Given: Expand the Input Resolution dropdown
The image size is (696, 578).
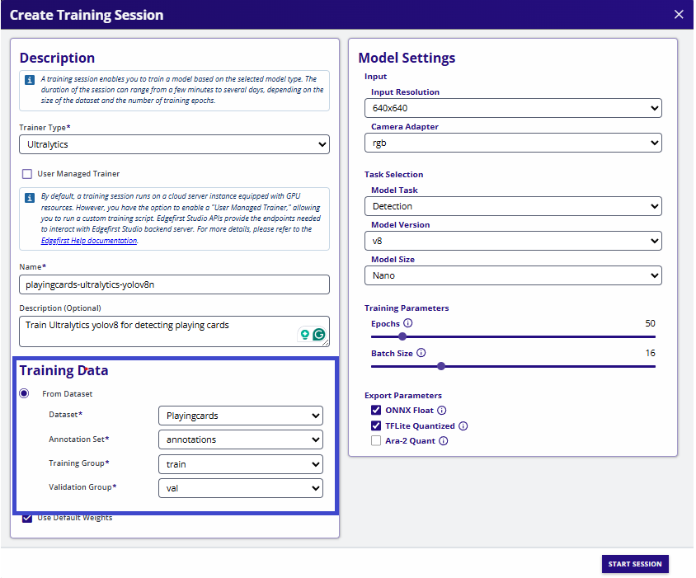Looking at the screenshot, I should coord(514,108).
